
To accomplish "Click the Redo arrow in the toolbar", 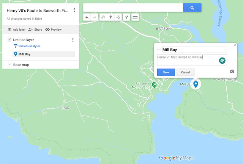I will (95, 17).
